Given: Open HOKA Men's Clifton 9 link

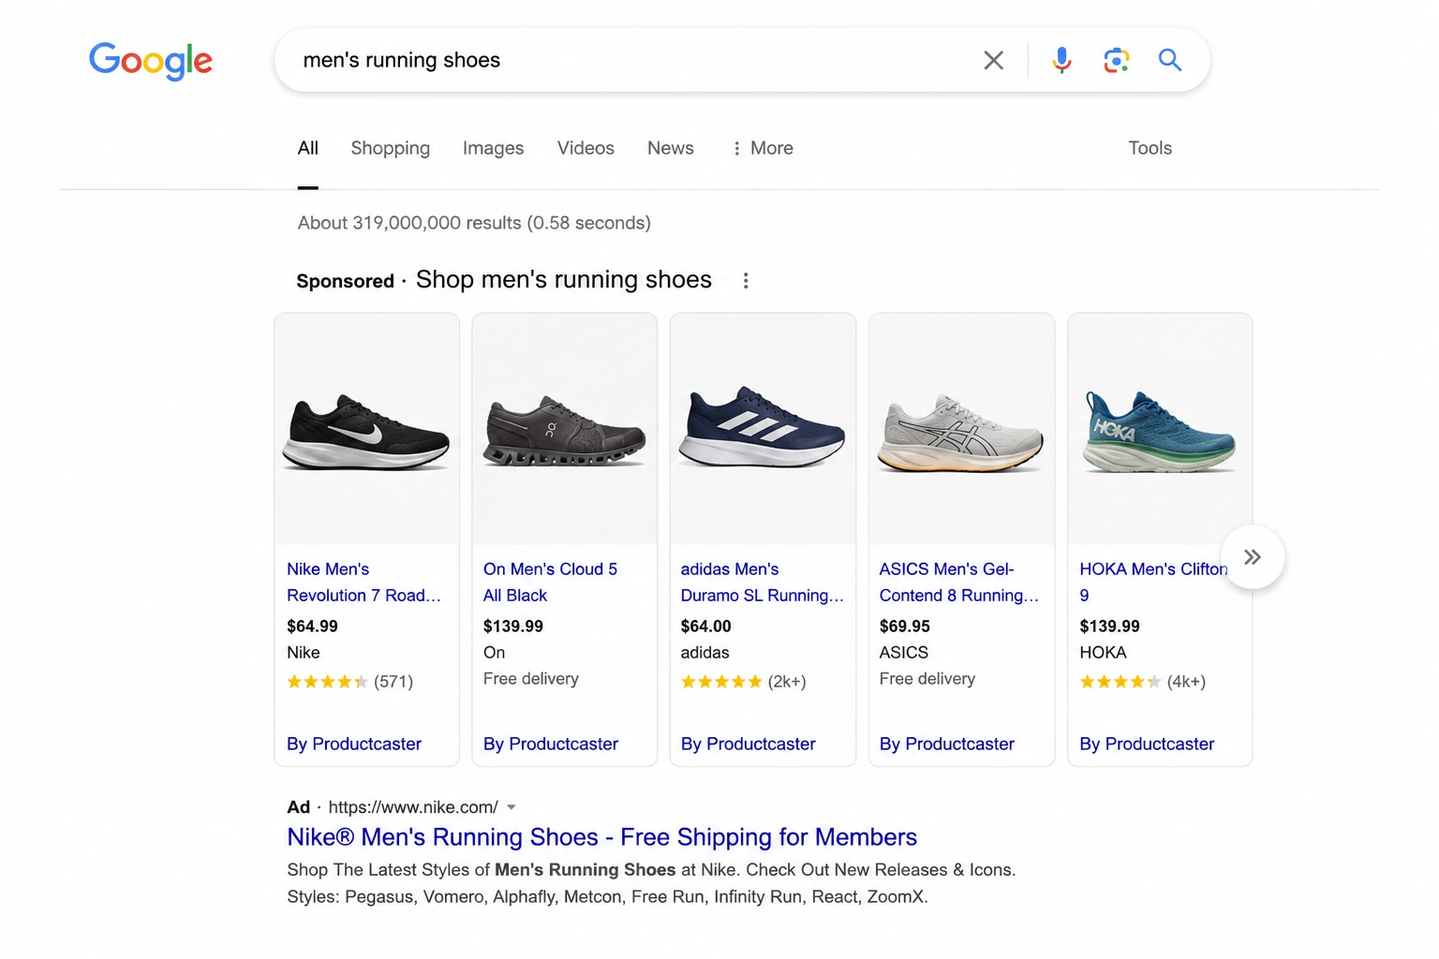Looking at the screenshot, I should coord(1153,583).
